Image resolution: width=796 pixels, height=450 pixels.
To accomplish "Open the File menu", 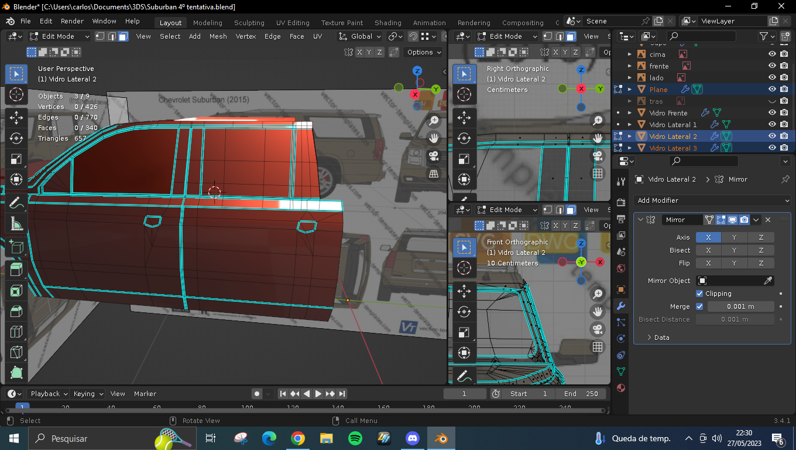I will 26,21.
